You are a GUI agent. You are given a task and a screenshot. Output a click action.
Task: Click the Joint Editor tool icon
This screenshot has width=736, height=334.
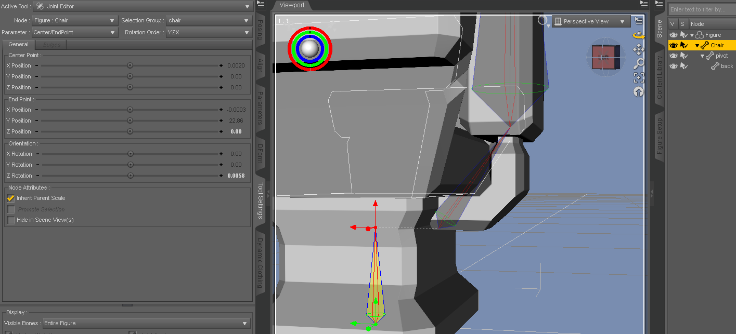click(40, 6)
